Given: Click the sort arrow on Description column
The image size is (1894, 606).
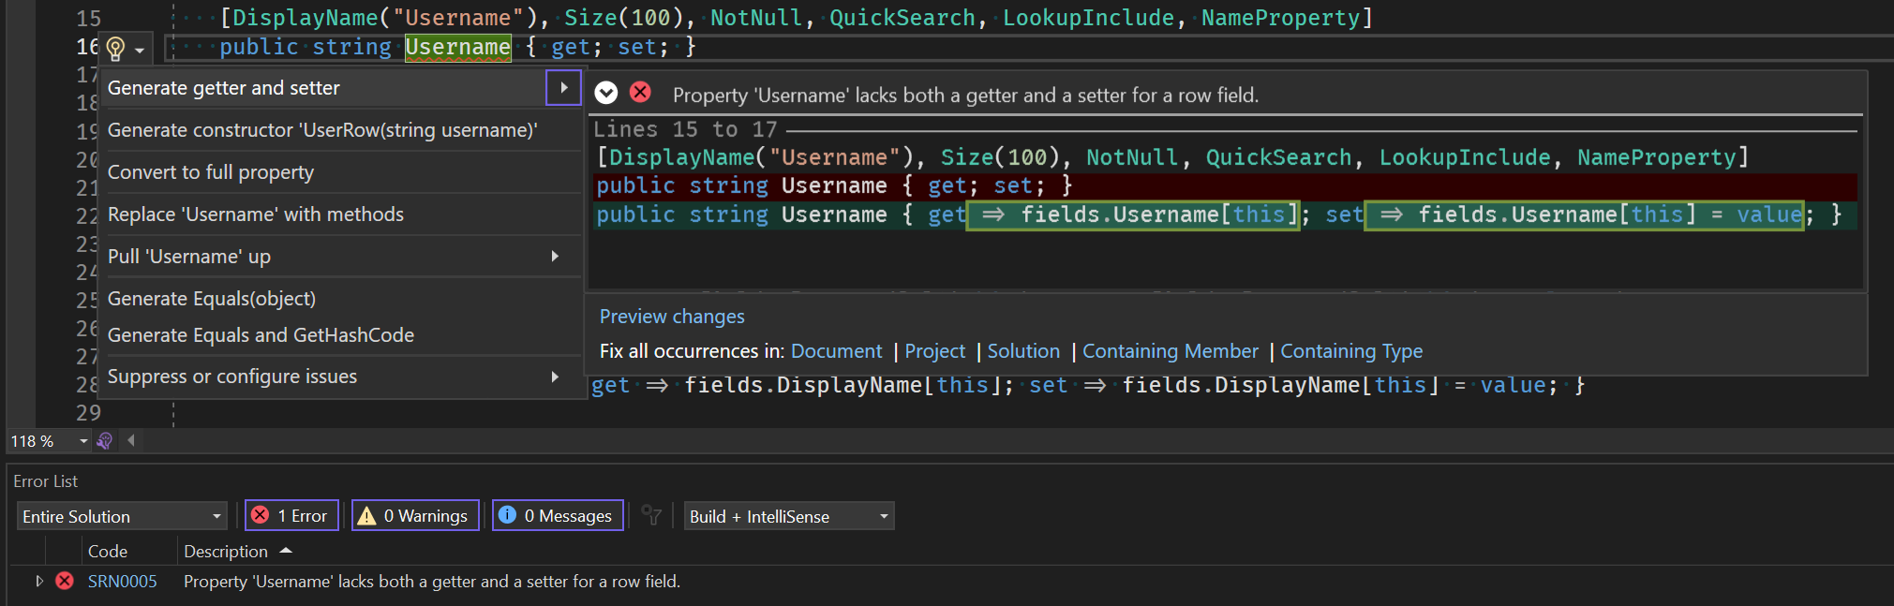Looking at the screenshot, I should click(x=286, y=551).
